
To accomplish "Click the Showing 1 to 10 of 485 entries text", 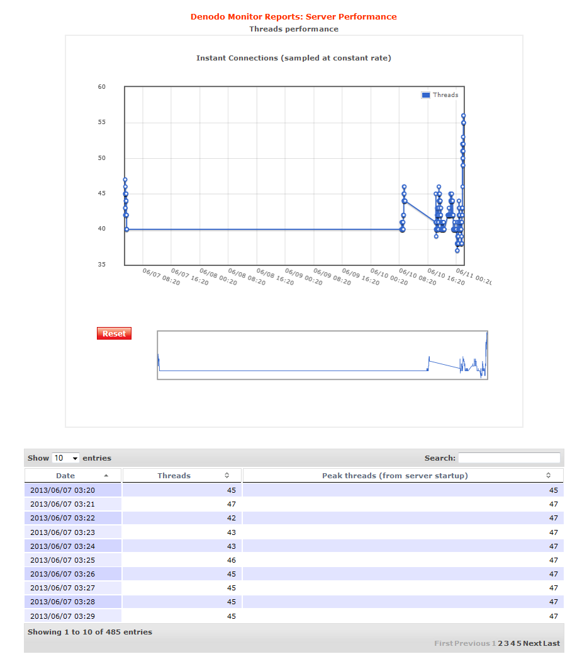I will click(x=89, y=632).
